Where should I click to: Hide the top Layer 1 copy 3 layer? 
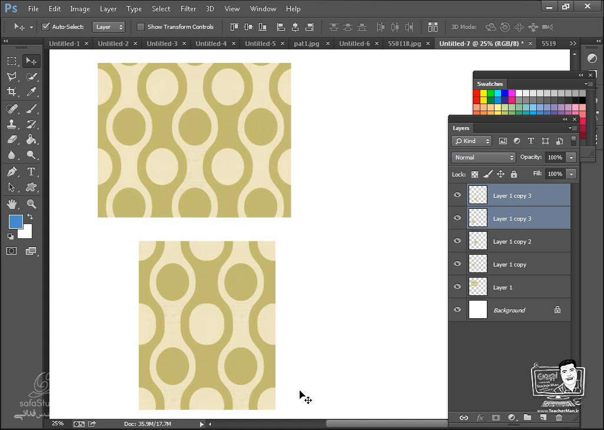(457, 195)
